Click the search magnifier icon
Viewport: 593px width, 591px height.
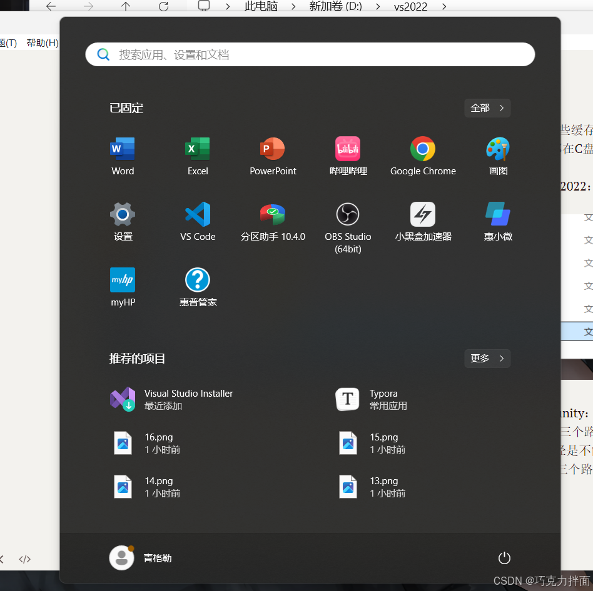(x=103, y=54)
